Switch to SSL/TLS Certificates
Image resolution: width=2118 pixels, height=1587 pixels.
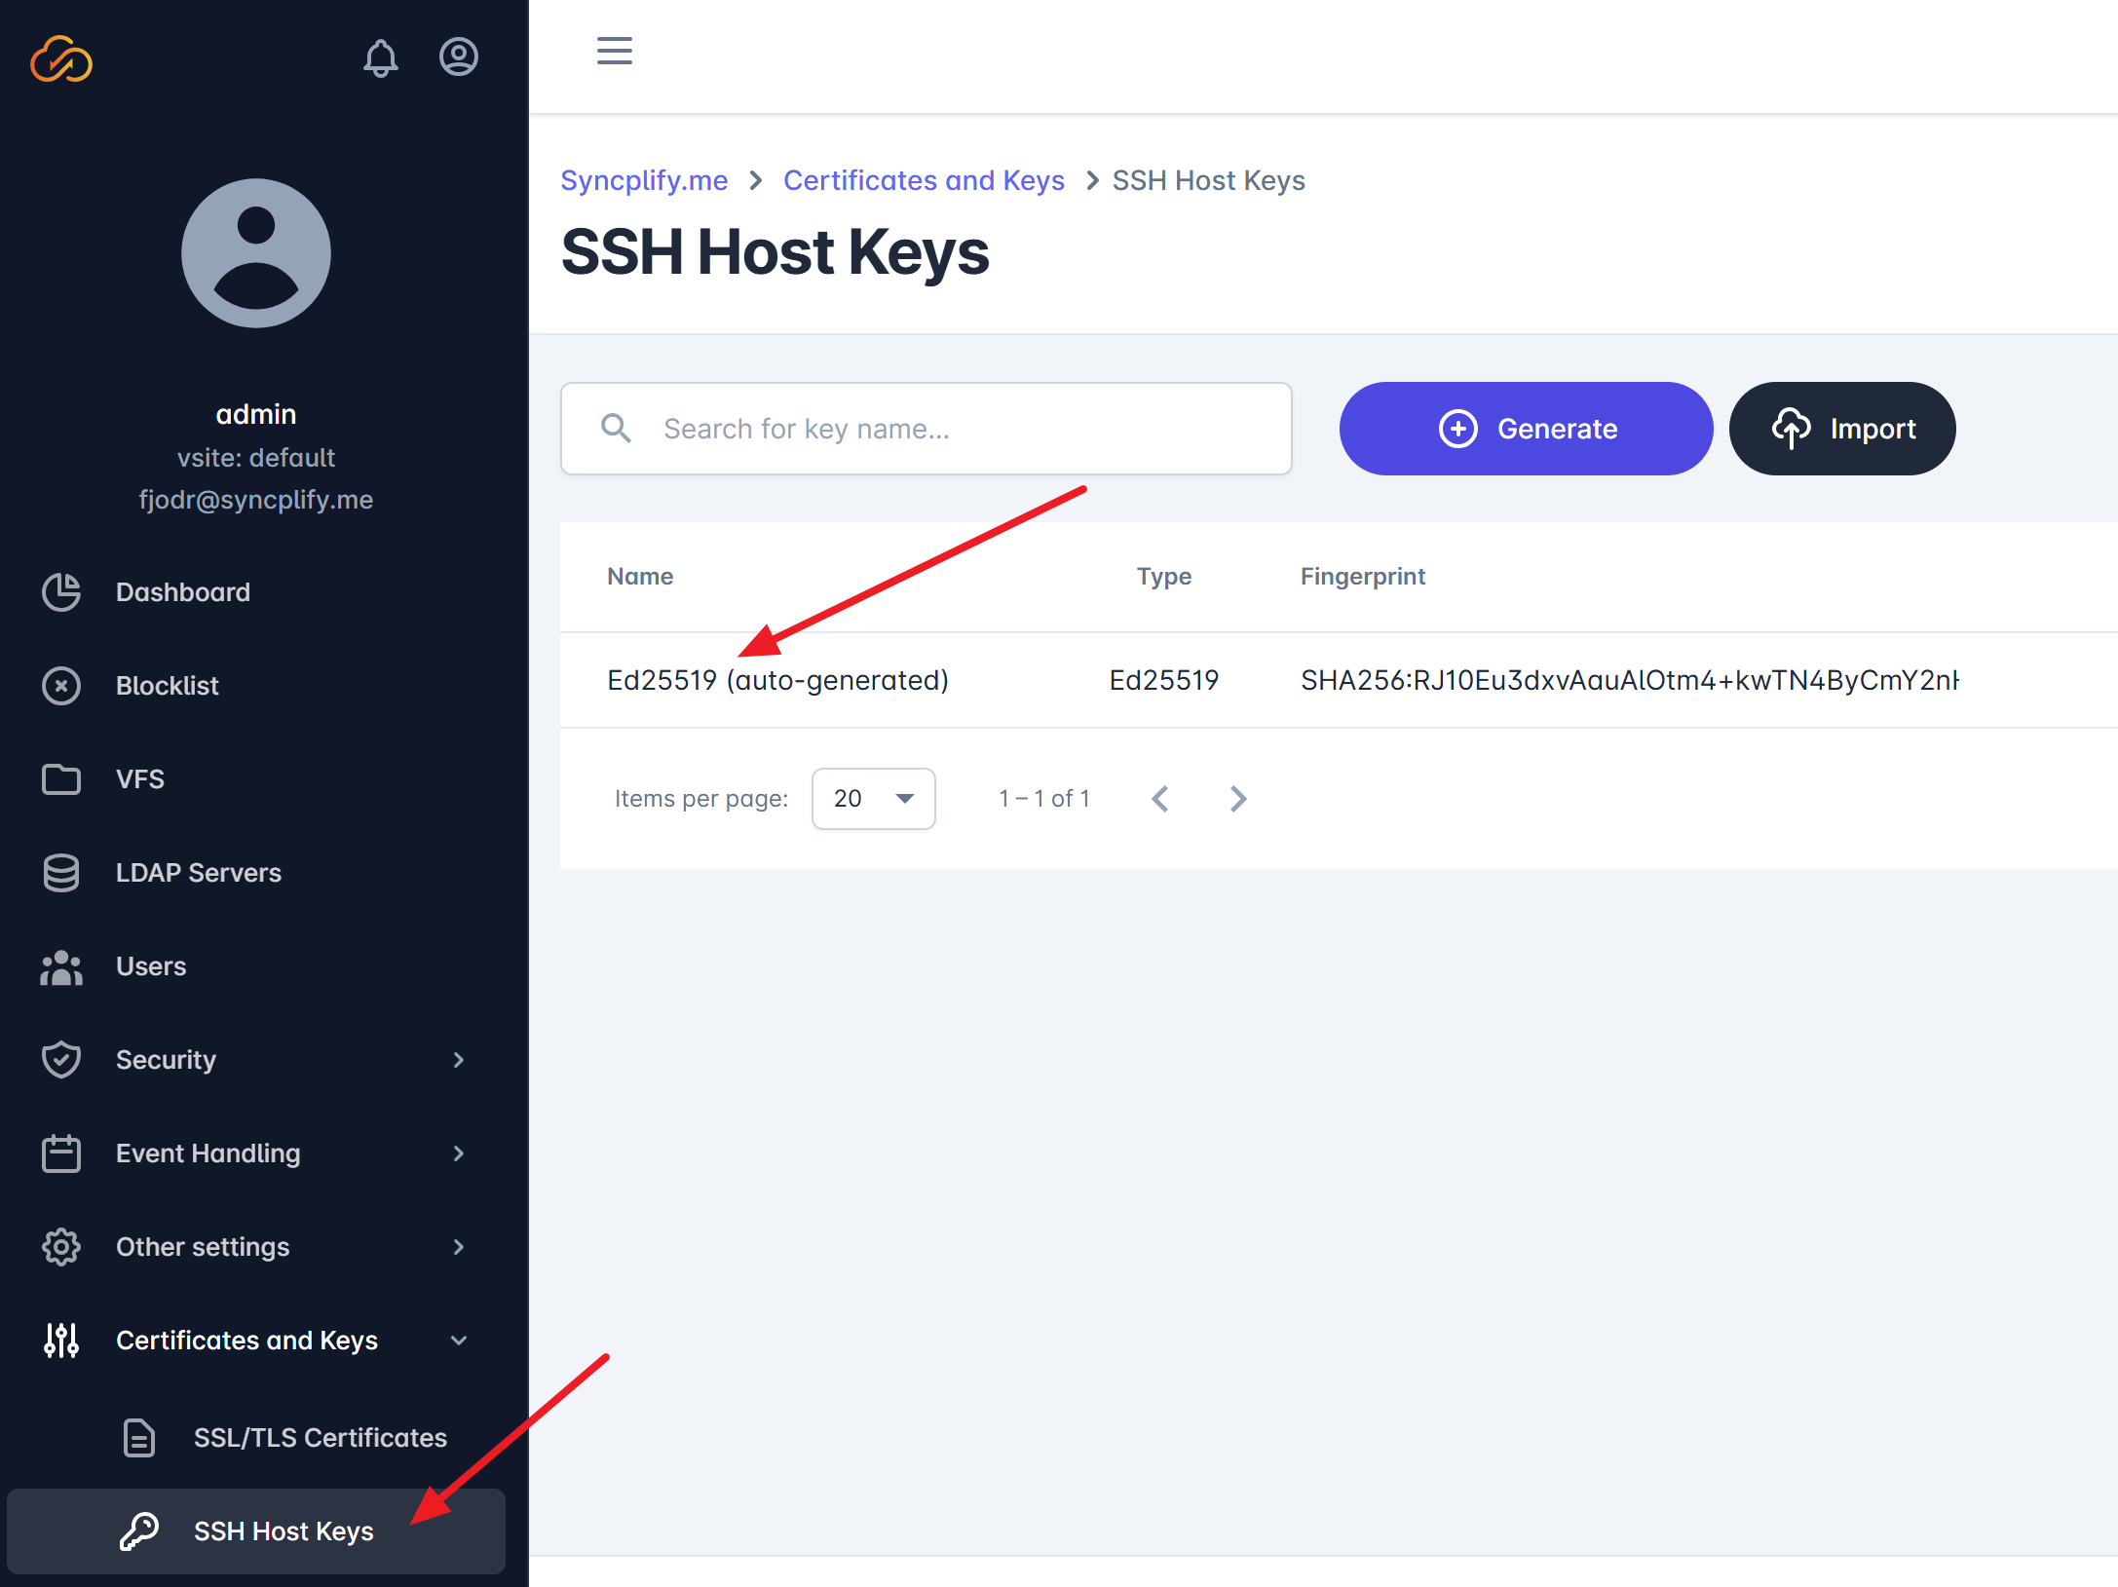point(320,1437)
